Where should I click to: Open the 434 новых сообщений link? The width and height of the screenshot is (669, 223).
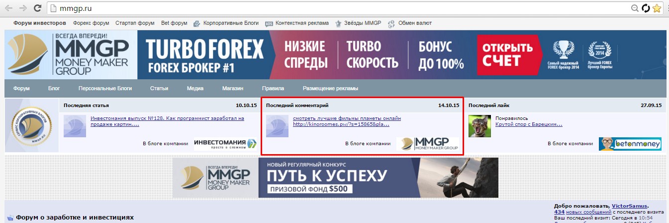point(582,212)
